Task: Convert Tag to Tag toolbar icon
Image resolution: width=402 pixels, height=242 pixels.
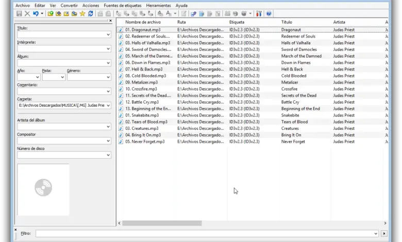Action: [x=150, y=13]
